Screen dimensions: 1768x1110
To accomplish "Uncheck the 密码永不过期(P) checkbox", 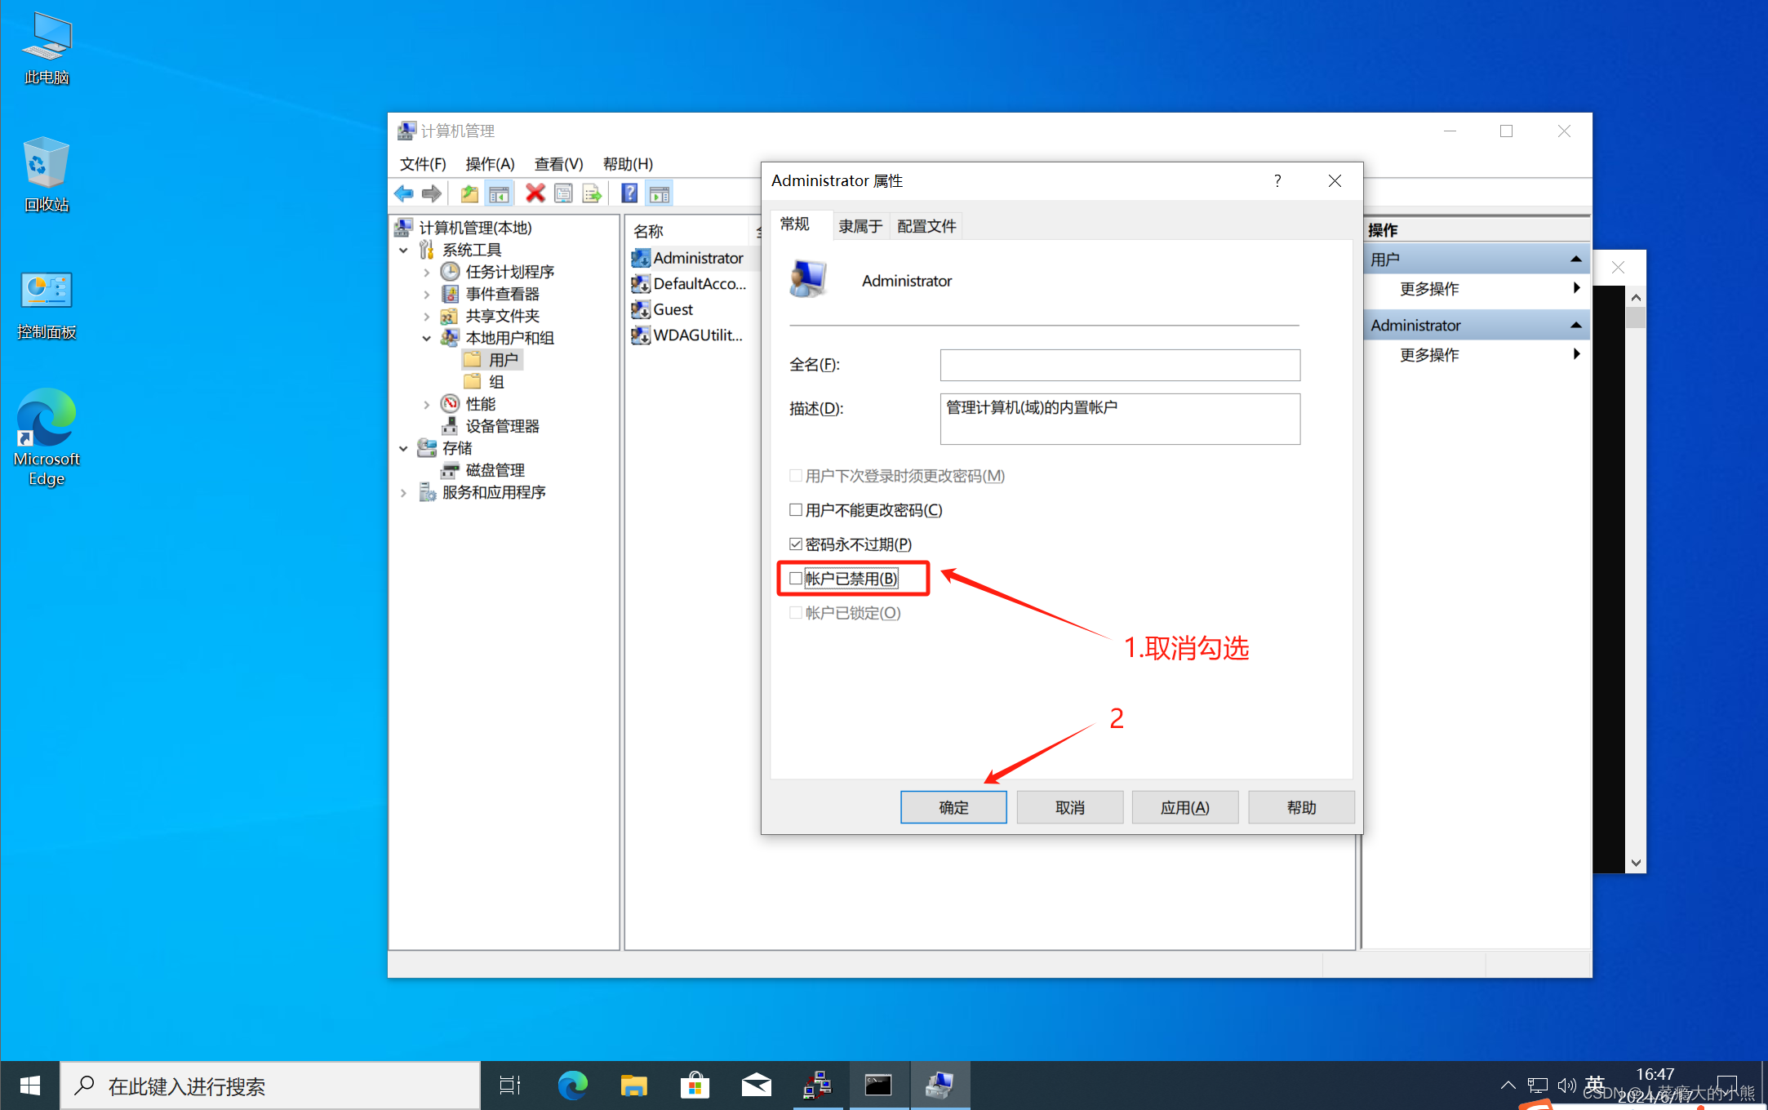I will [x=796, y=544].
